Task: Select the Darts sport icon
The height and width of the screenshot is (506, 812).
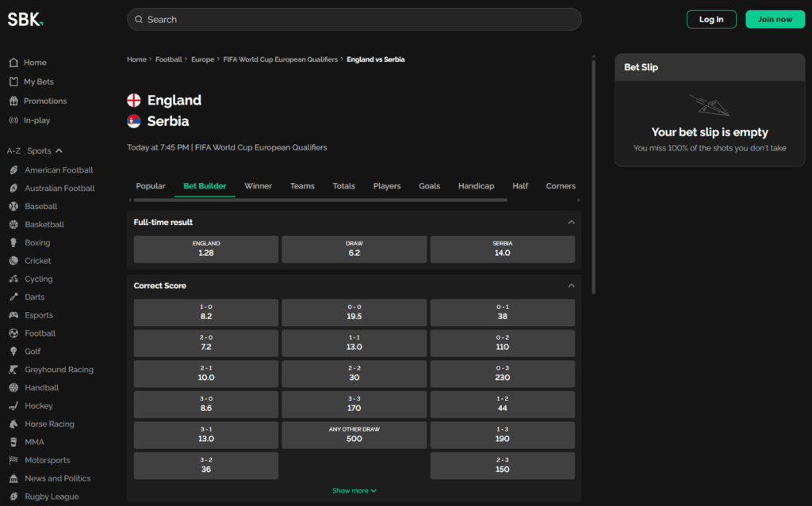Action: pos(14,297)
